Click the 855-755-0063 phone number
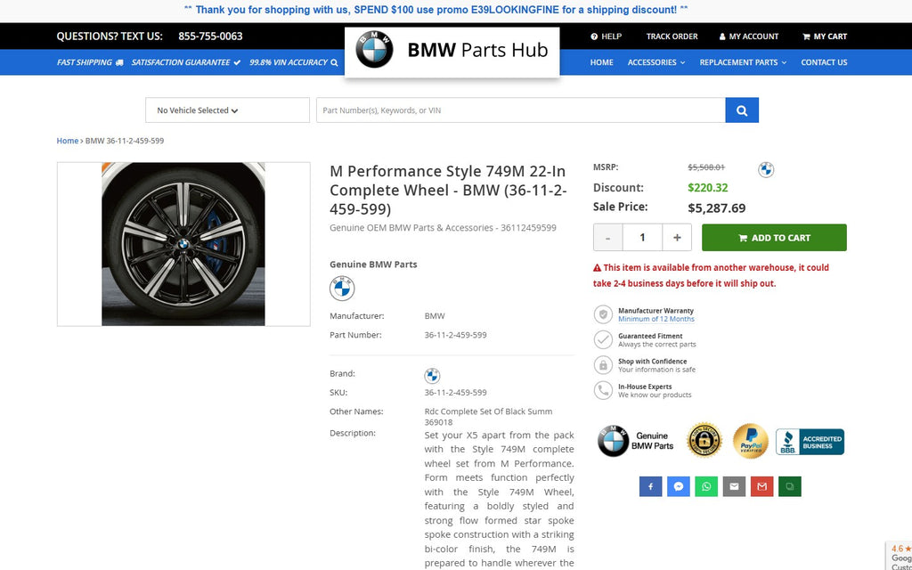The width and height of the screenshot is (912, 570). coord(210,37)
